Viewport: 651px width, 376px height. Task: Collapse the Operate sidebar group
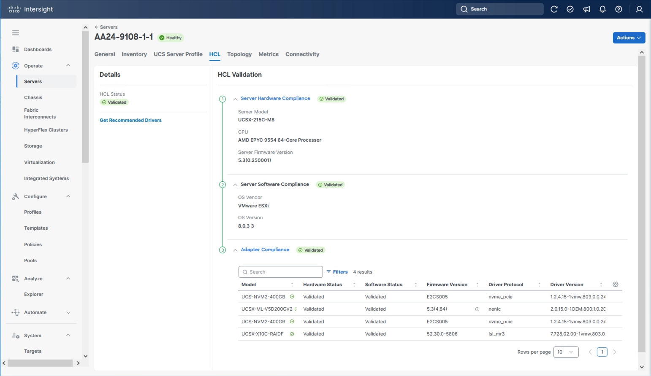point(68,66)
